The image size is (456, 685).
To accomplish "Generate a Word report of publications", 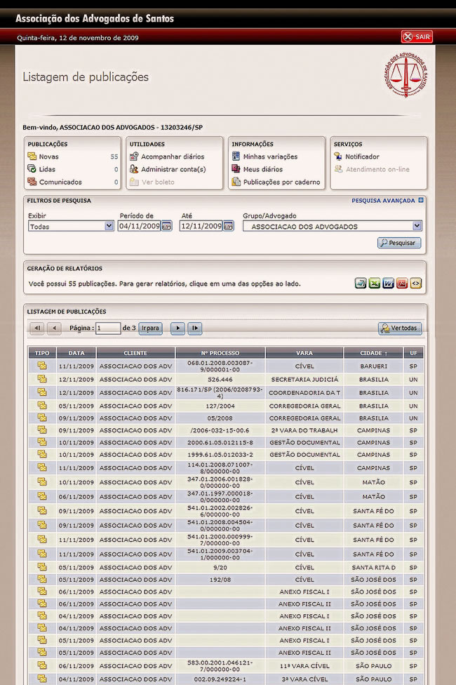I will tap(388, 284).
